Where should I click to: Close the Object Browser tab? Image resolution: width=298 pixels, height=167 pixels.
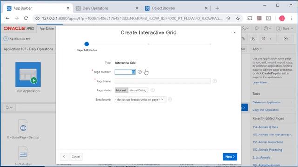206,8
